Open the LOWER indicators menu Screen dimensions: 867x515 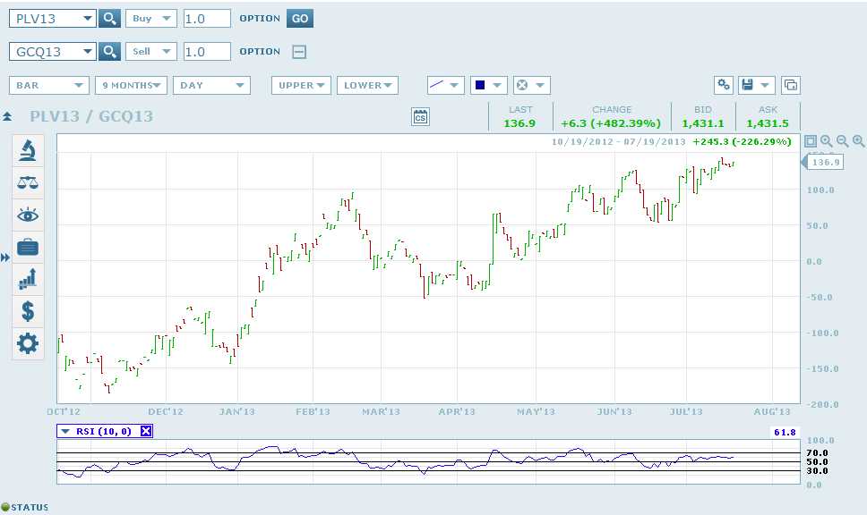pyautogui.click(x=368, y=86)
